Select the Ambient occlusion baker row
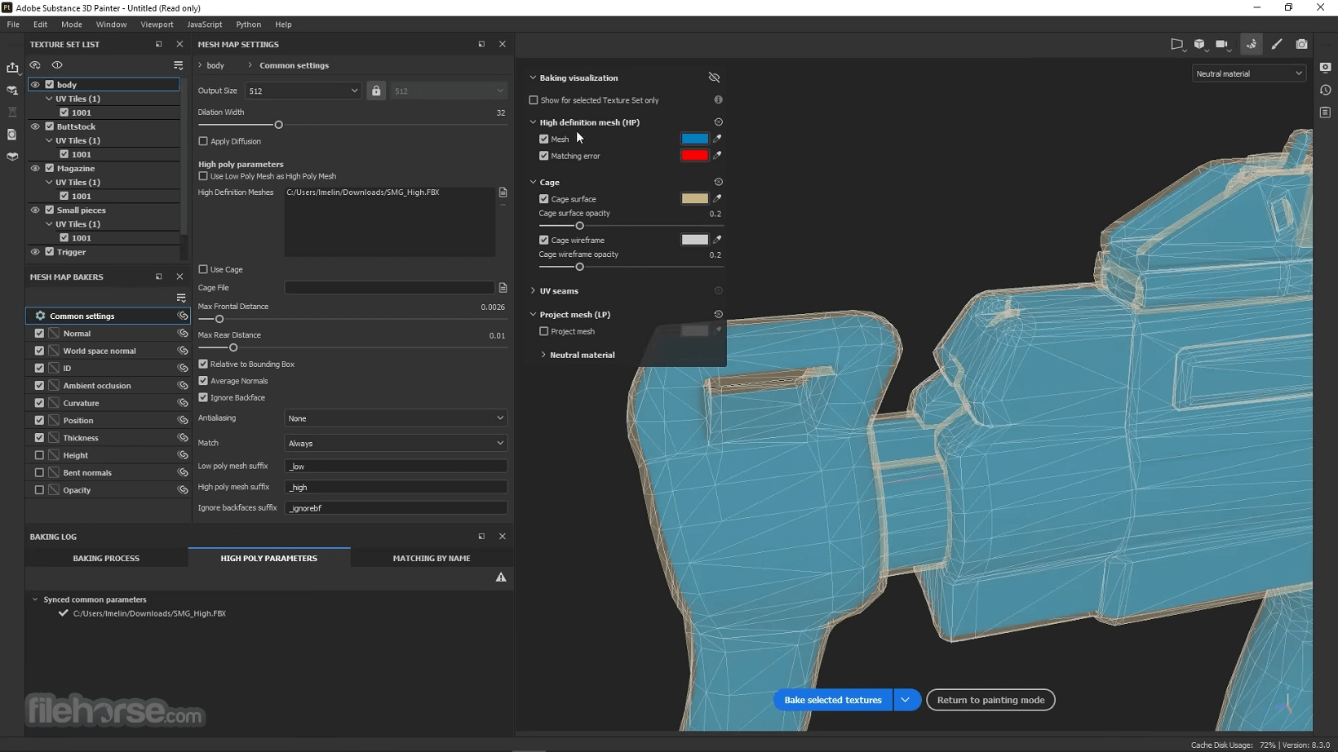1338x752 pixels. click(x=108, y=386)
